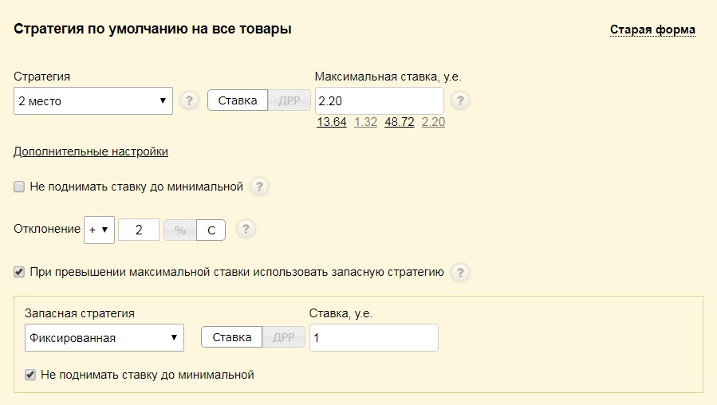The image size is (717, 405).
Task: Open the '2 место' strategy dropdown
Action: (93, 101)
